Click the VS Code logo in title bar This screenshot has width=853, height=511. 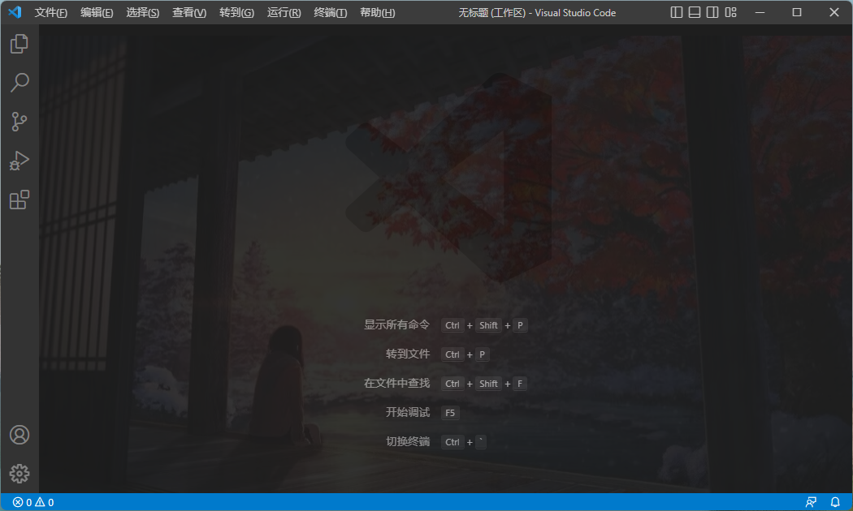click(x=15, y=12)
